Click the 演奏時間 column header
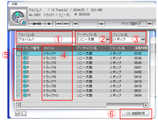Image resolution: width=158 pixels, height=121 pixels. coord(140,48)
